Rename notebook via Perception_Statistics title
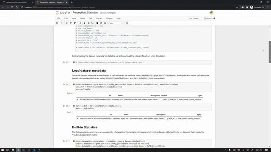The width and height of the screenshot is (271, 152). pos(85,13)
